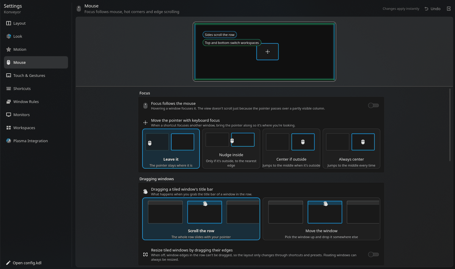Viewport: 455px width, 269px height.
Task: Select the Mouse sidebar item
Action: pyautogui.click(x=36, y=63)
